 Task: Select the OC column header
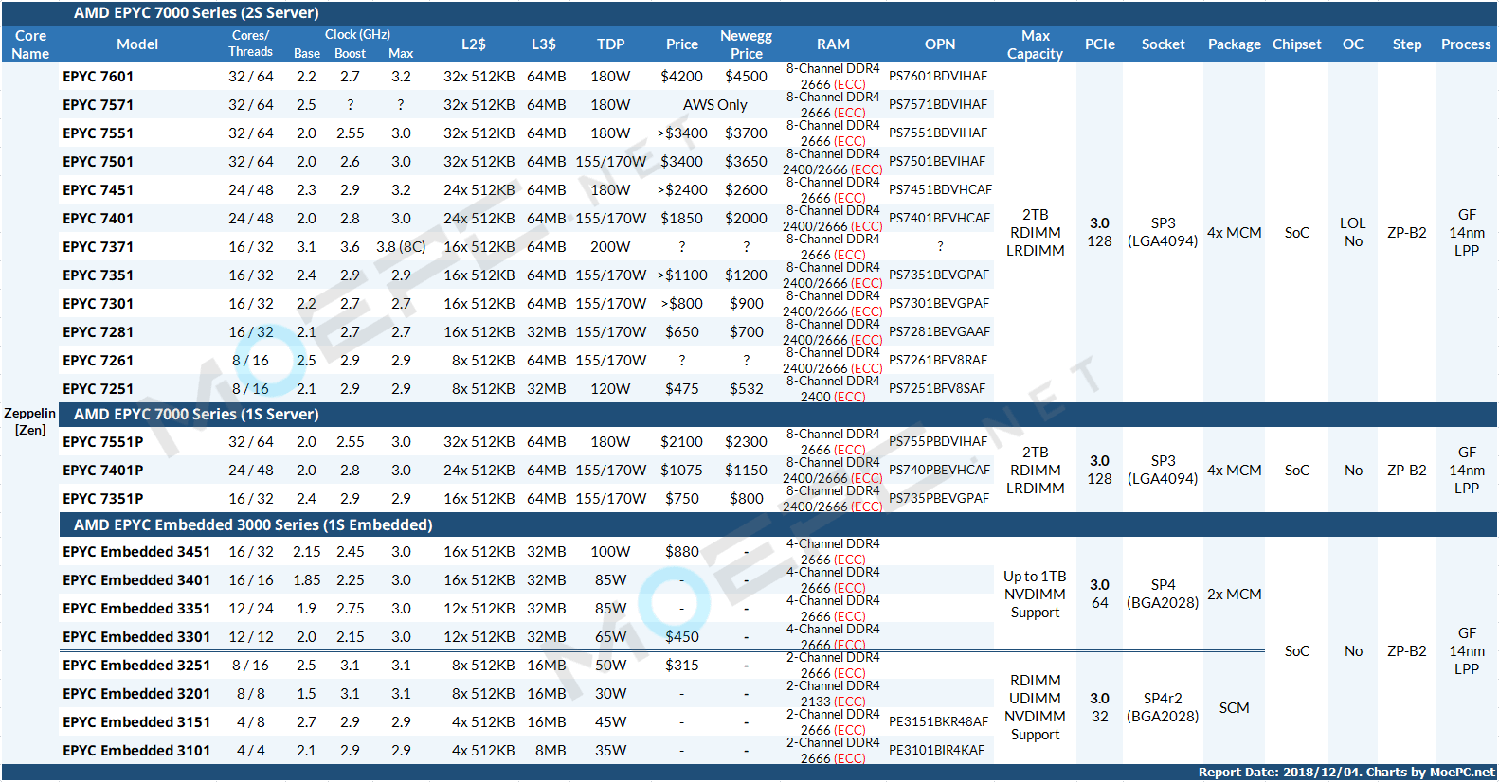1353,44
